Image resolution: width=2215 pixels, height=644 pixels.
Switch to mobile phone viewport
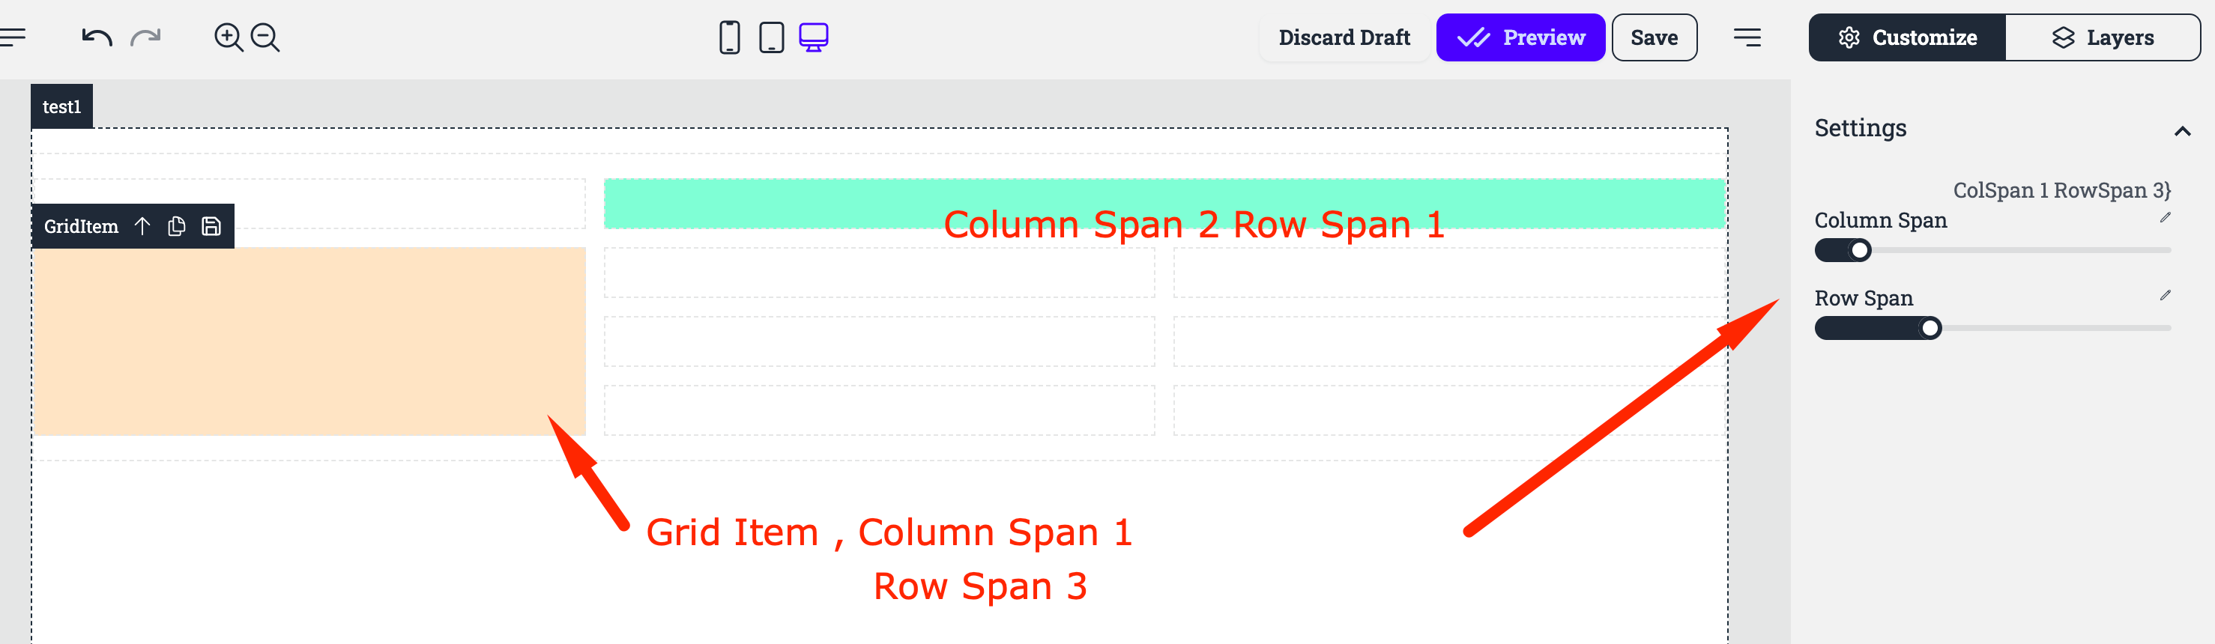tap(729, 38)
